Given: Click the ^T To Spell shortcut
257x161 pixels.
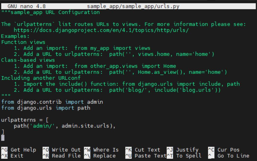Looking at the screenshot, I should point(184,156).
